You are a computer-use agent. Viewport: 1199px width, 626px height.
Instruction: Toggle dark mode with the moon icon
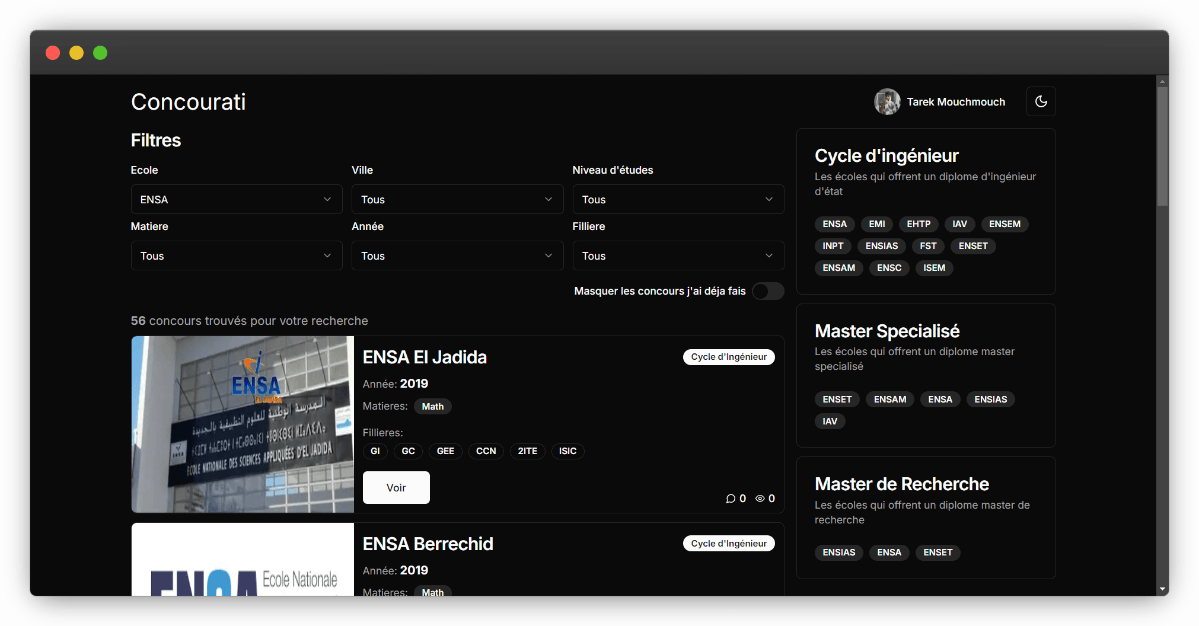pyautogui.click(x=1041, y=101)
